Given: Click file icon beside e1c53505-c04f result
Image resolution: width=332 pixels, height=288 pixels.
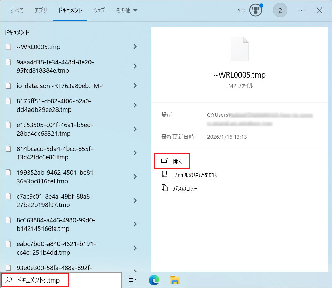Looking at the screenshot, I should click(x=8, y=125).
